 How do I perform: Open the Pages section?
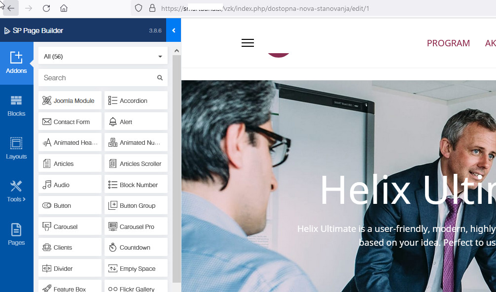(16, 234)
